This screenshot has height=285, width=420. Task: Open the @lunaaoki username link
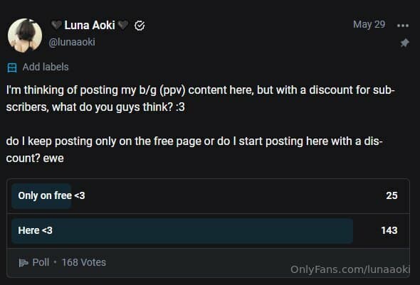click(72, 42)
